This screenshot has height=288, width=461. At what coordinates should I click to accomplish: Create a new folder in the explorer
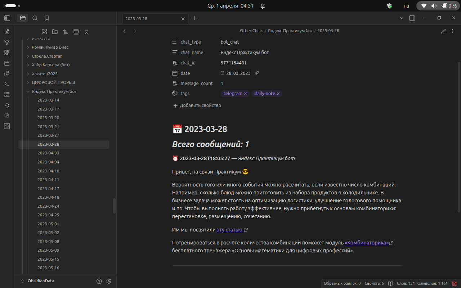pos(55,32)
